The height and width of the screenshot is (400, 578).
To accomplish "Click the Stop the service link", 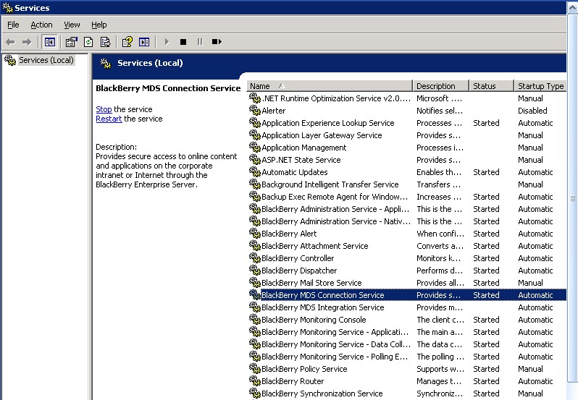I will [104, 109].
